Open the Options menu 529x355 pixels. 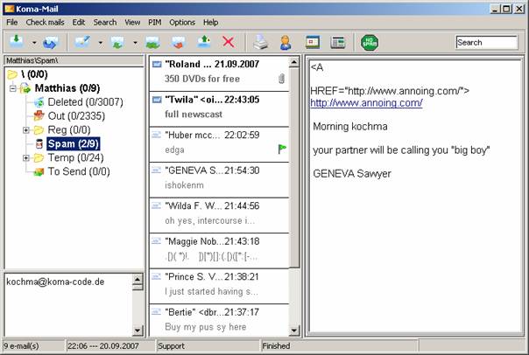(x=182, y=22)
